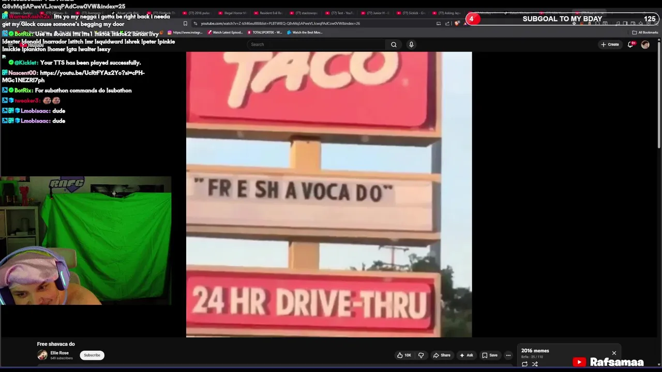Viewport: 662px width, 372px height.
Task: Bookmark this page icon in address bar
Action: (x=185, y=23)
